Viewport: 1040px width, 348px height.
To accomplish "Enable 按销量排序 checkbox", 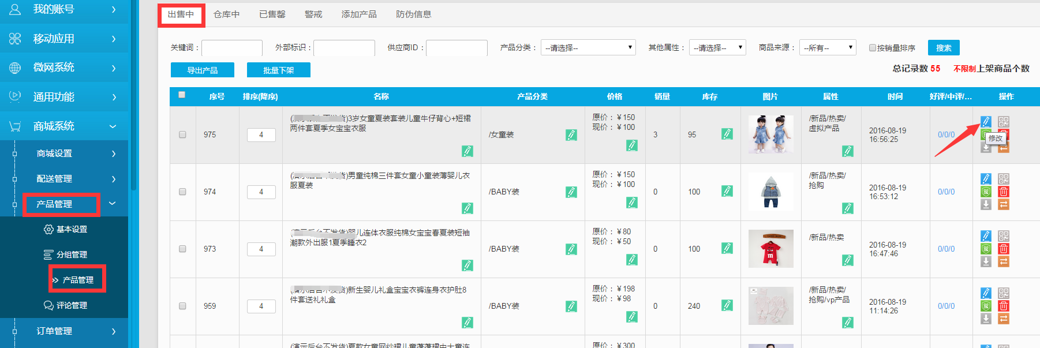I will (873, 48).
